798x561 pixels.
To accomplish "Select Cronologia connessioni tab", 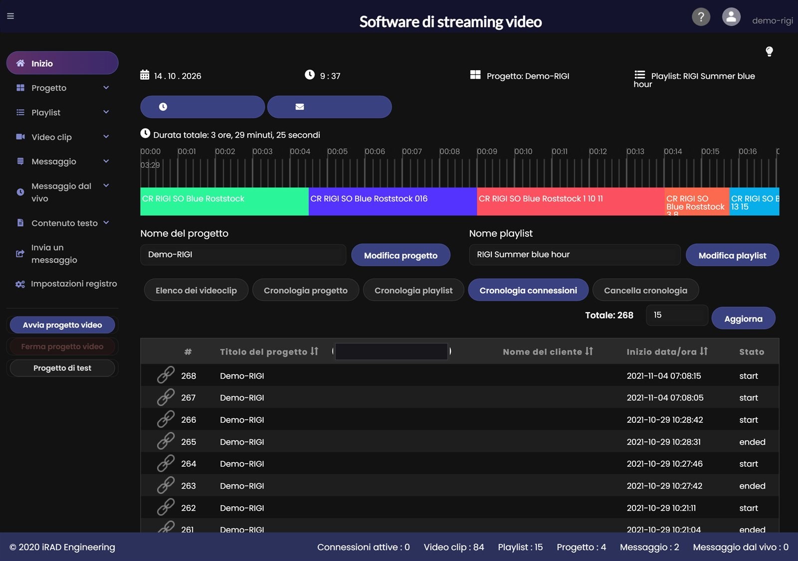I will tap(528, 290).
